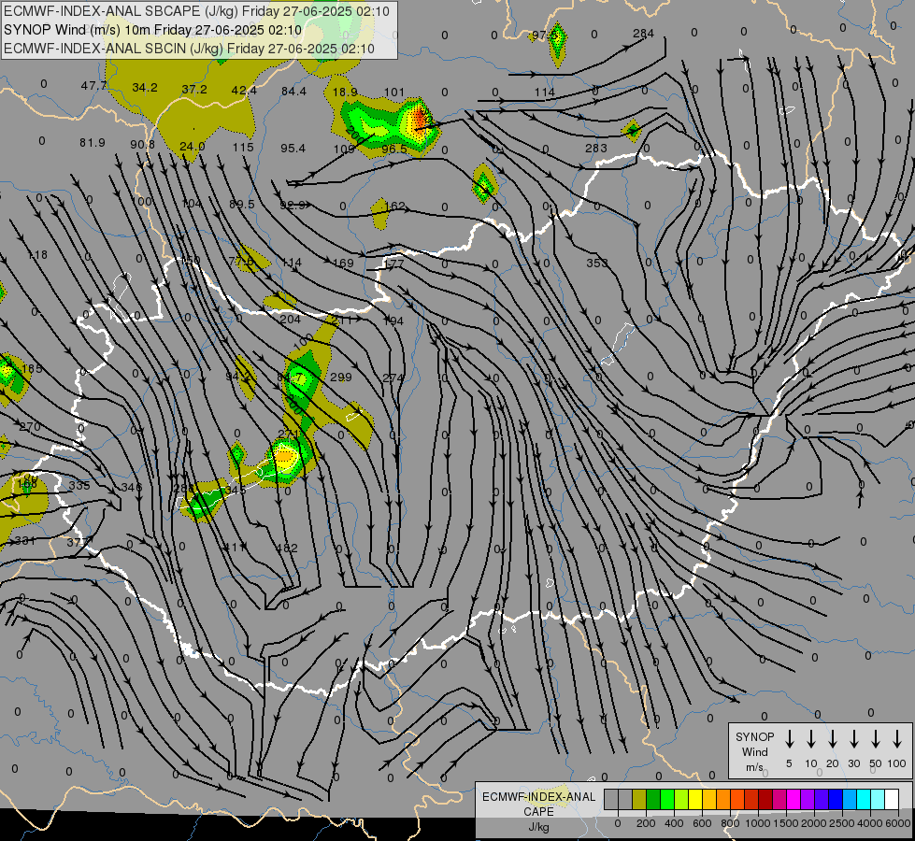Screen dimensions: 915x841
Task: Click the 84.4 value on the map
Action: tap(293, 91)
